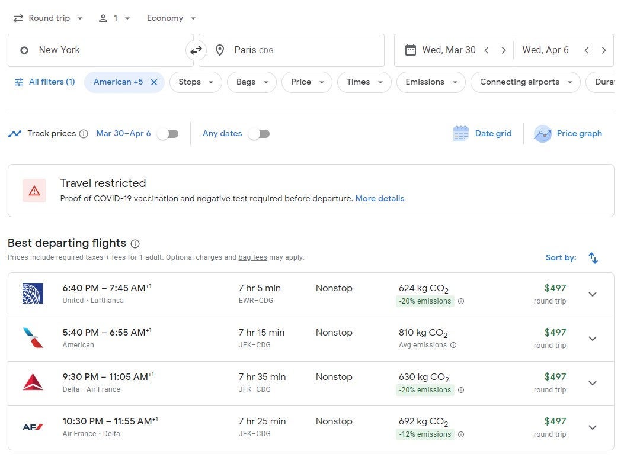Open the Date grid view
Screen dimensions: 624x467
click(x=482, y=134)
